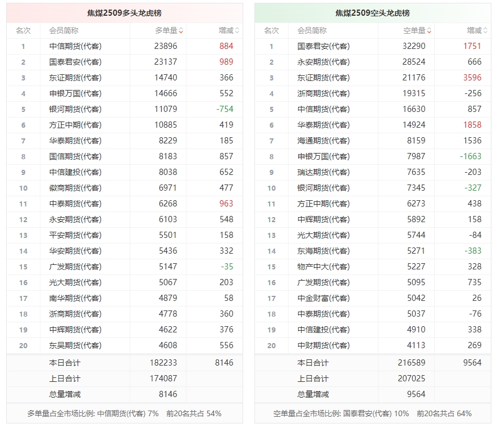The height and width of the screenshot is (428, 497).
Task: Sort long table by 多单量 sort arrows
Action: pyautogui.click(x=181, y=30)
